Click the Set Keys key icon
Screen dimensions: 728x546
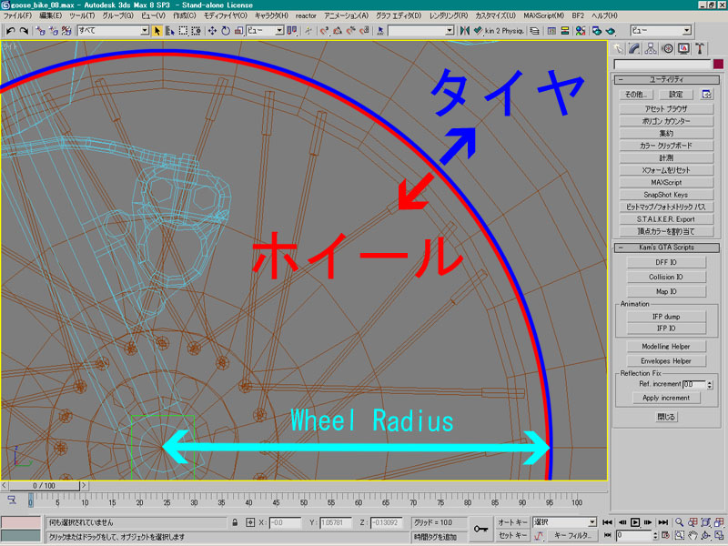(x=480, y=529)
